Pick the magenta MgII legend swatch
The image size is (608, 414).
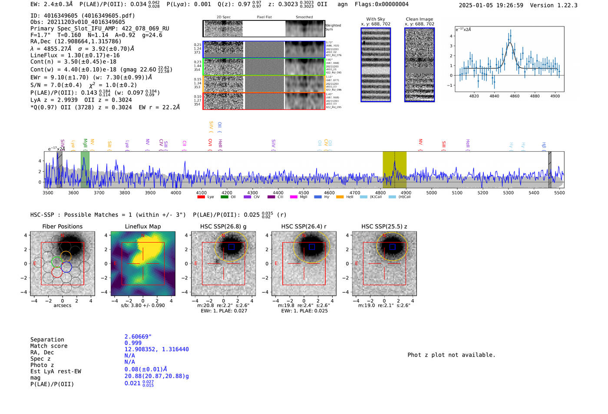294,197
